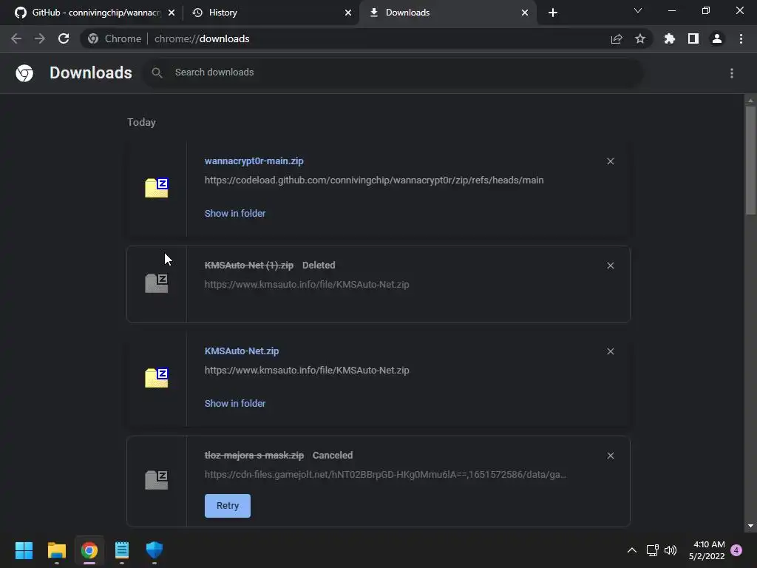Click the grayed tloz-majora-s-mask.zip file icon
Viewport: 757px width, 568px height.
(x=157, y=479)
